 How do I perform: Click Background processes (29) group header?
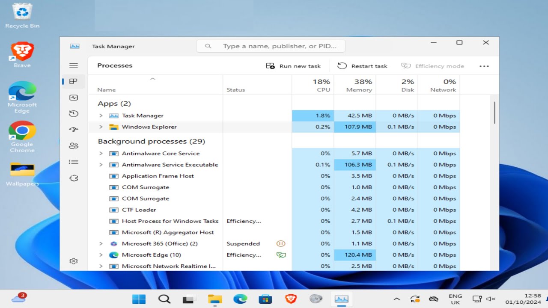click(152, 141)
